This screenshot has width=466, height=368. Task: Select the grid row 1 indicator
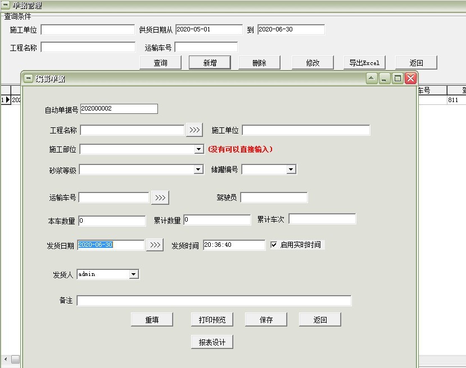(6, 100)
